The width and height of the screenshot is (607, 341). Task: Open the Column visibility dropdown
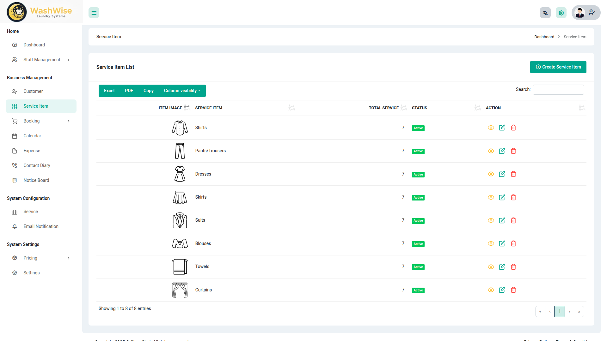tap(182, 91)
